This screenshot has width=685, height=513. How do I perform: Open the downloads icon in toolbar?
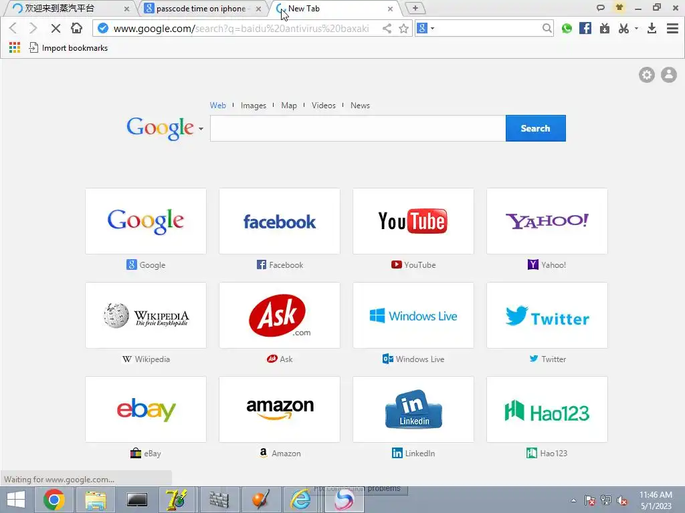click(652, 28)
